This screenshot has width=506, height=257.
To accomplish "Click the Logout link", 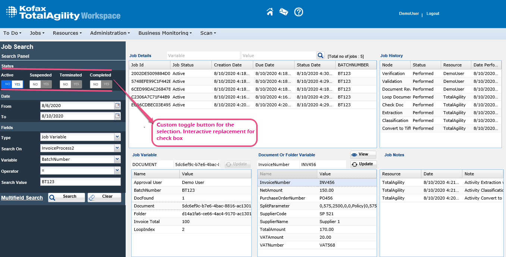I will [433, 13].
